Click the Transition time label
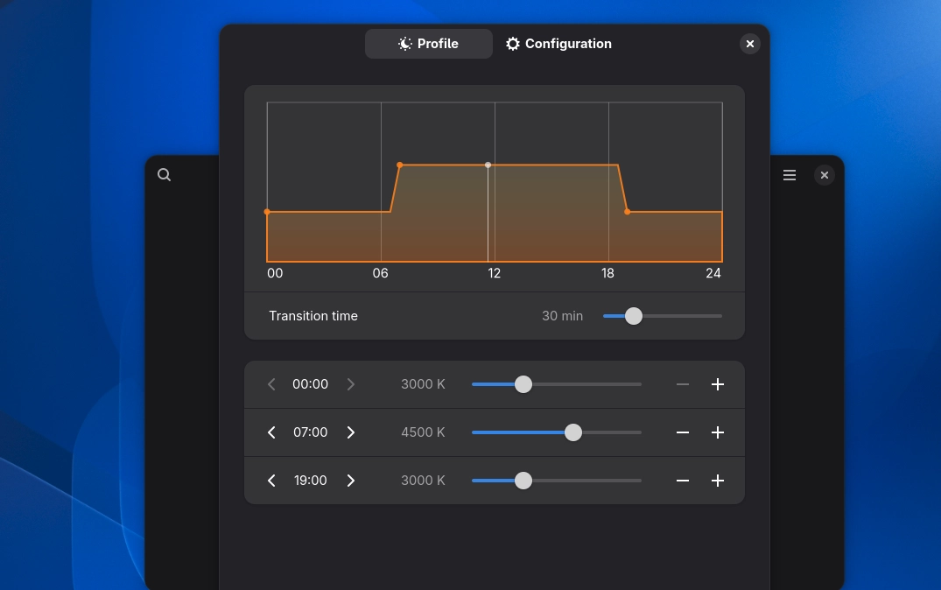The height and width of the screenshot is (590, 941). tap(313, 316)
